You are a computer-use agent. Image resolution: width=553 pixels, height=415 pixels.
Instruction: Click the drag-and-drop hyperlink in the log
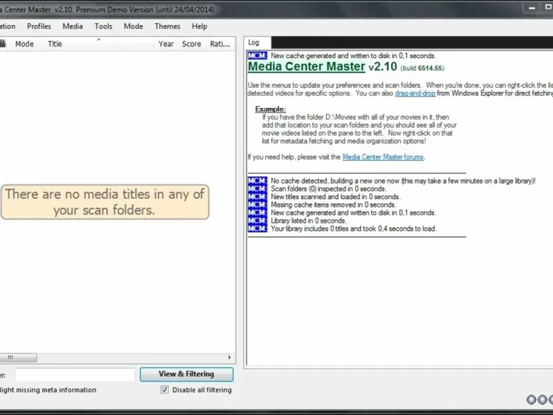tap(415, 93)
